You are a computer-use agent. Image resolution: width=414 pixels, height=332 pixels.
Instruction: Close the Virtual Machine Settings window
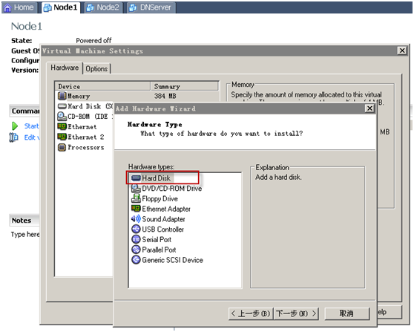click(x=402, y=51)
